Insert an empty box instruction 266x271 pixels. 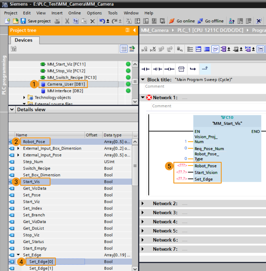181,69
